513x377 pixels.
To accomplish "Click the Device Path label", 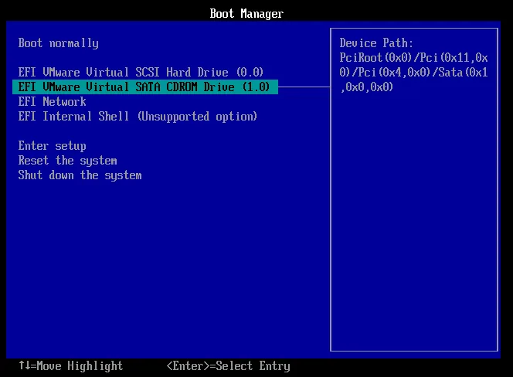I will 376,43.
